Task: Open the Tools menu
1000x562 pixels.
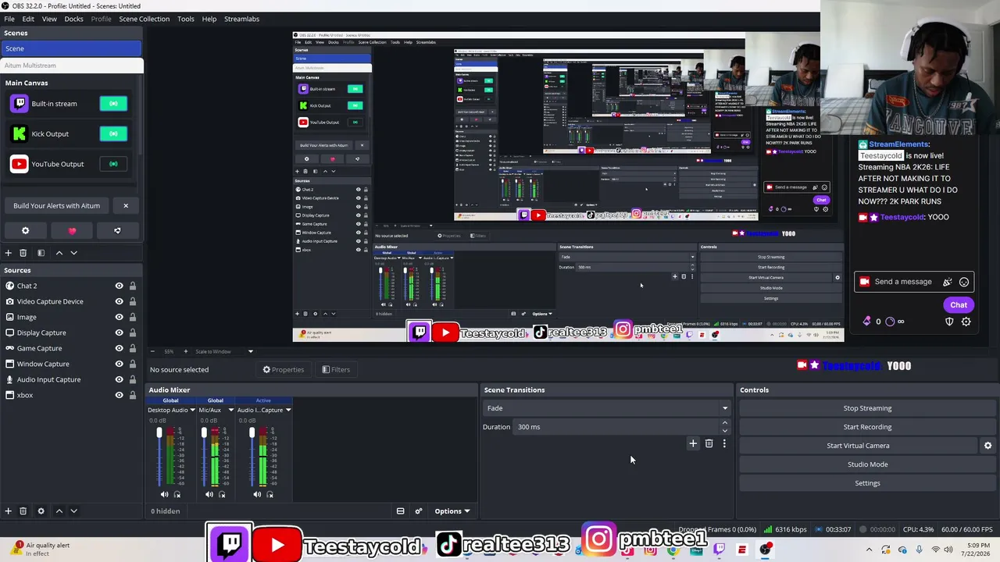Action: click(186, 19)
